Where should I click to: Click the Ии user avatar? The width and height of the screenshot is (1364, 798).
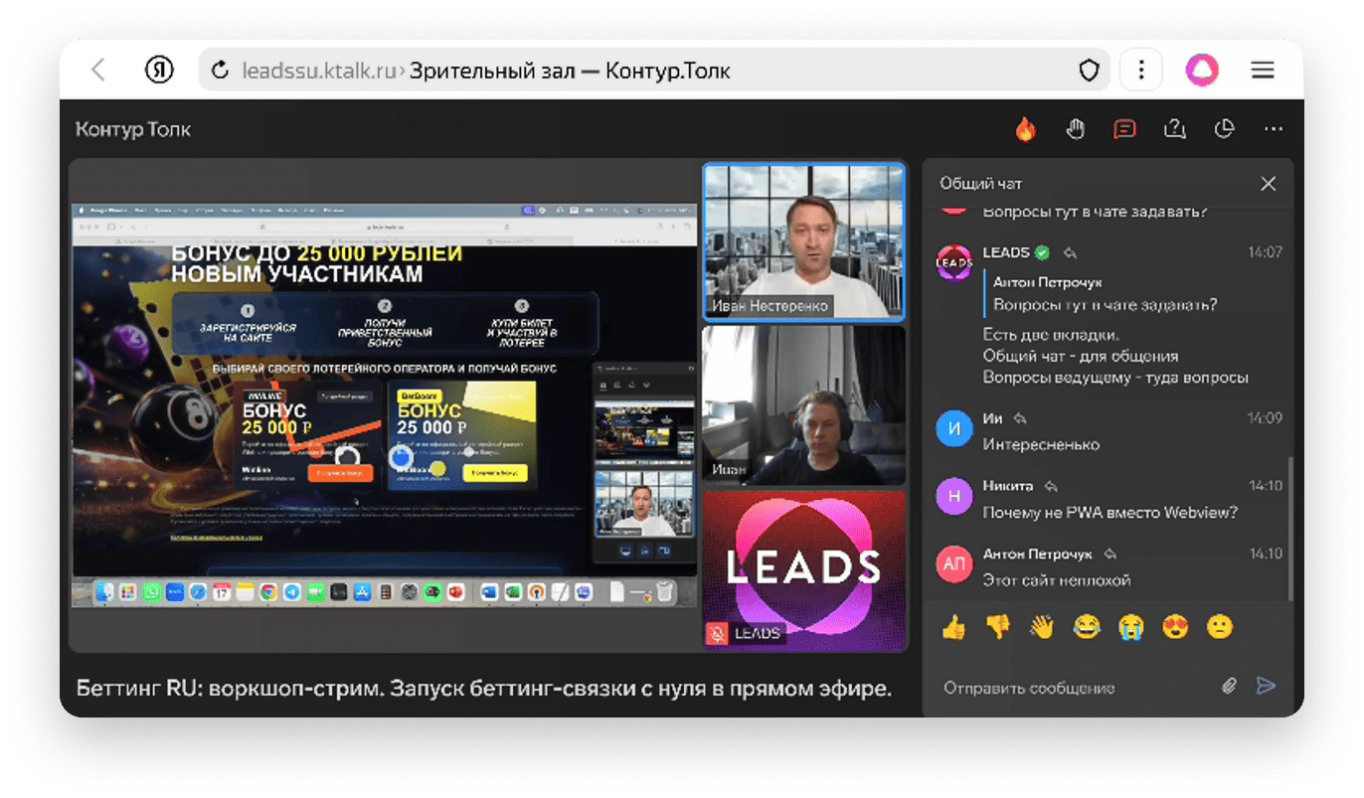[954, 429]
